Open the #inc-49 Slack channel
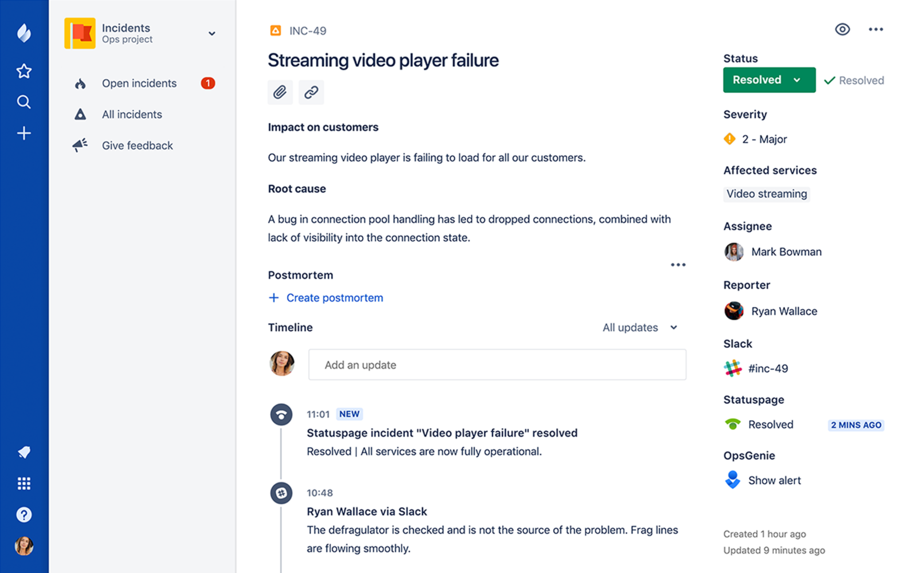The image size is (907, 573). (x=768, y=368)
